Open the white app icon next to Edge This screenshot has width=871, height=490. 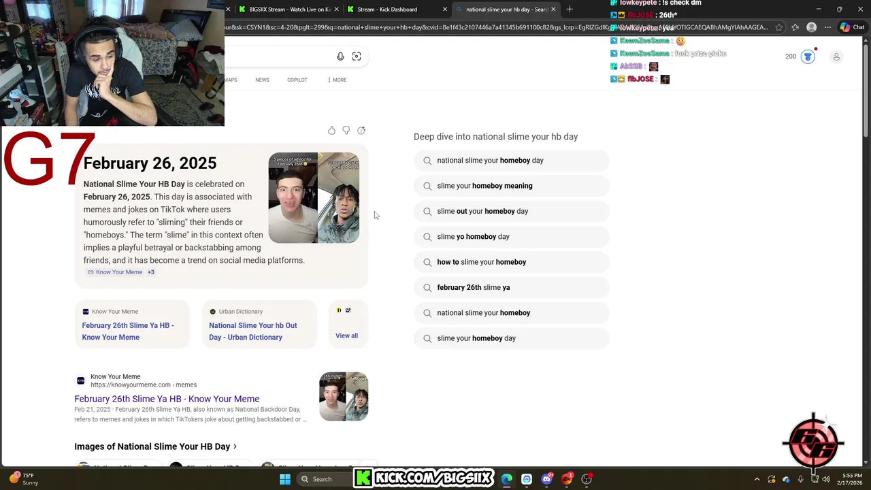527,479
